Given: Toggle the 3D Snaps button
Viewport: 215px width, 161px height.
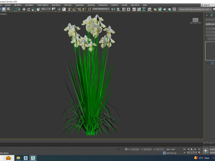Looking at the screenshot, I should (x=69, y=9).
